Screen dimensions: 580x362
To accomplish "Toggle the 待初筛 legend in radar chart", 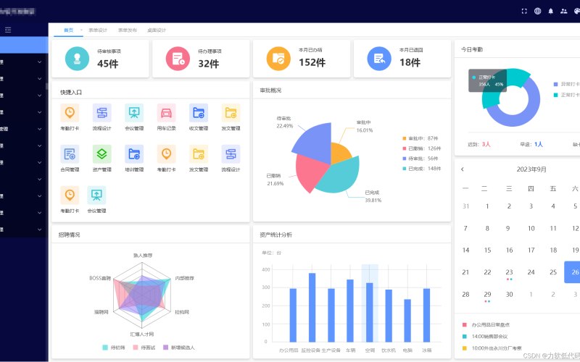I will tap(114, 348).
